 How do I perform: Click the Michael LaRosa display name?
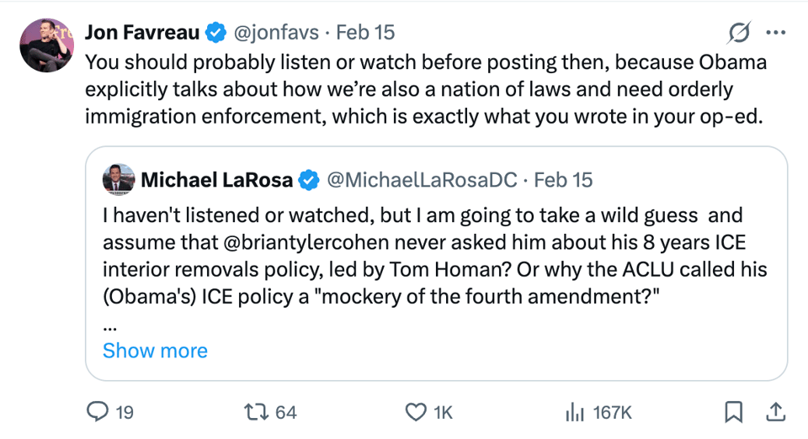[216, 179]
